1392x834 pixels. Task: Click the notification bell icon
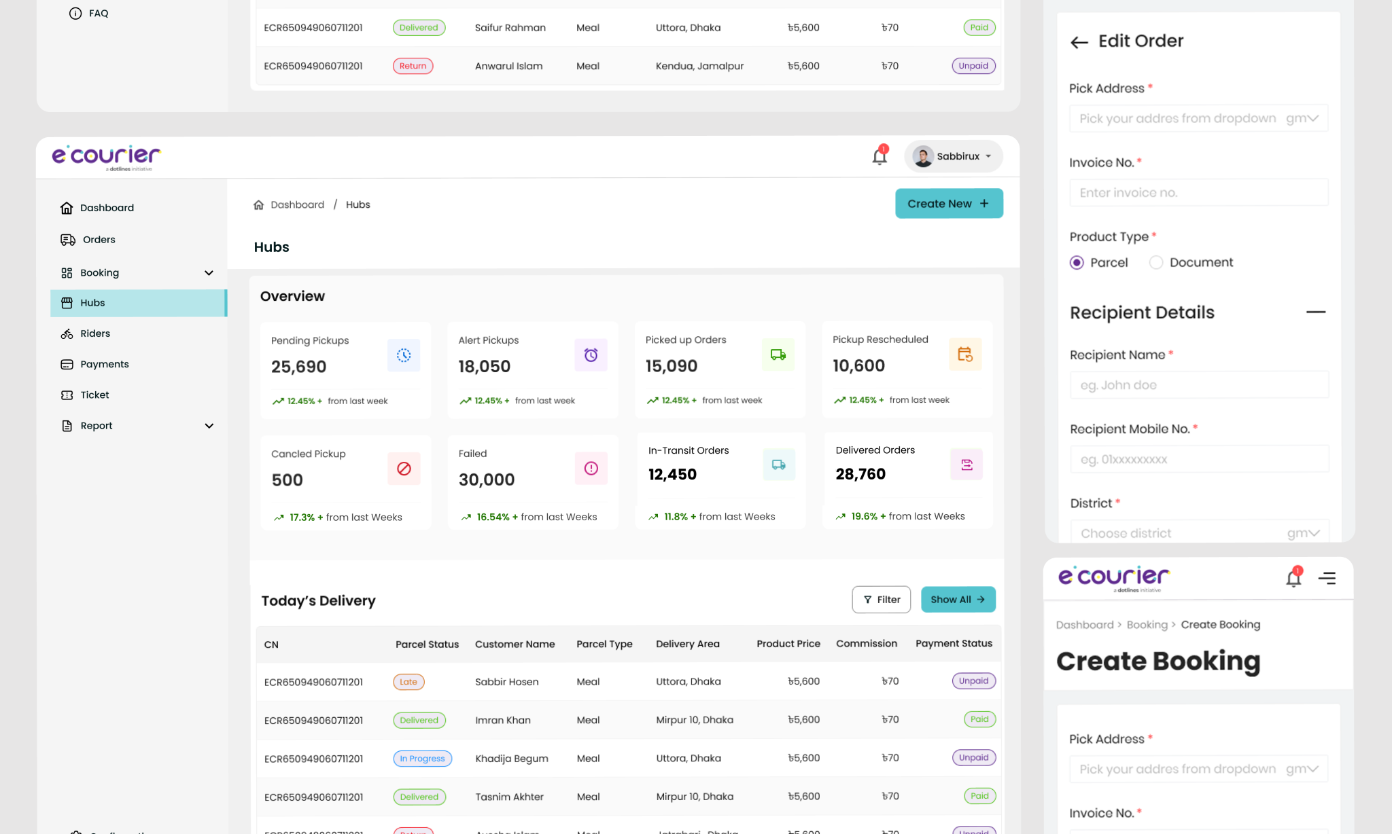[x=878, y=156]
